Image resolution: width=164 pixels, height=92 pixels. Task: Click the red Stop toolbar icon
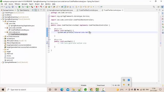(37, 7)
